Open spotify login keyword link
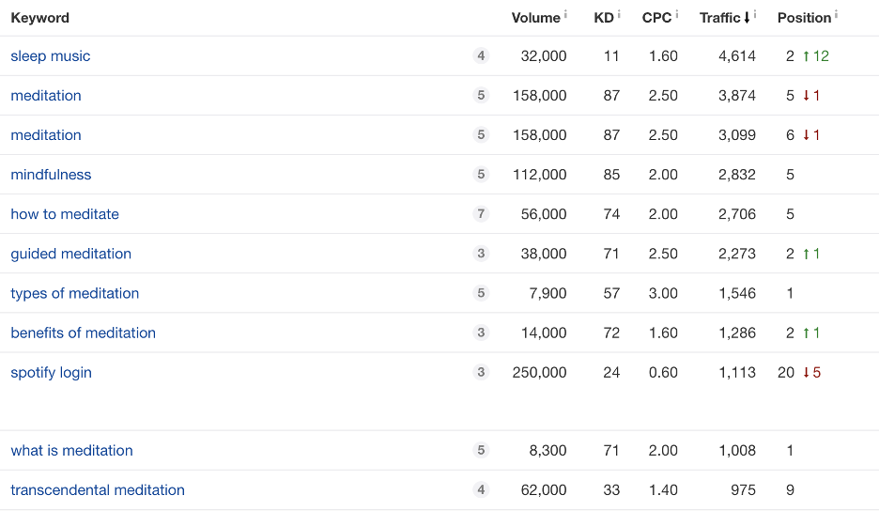The image size is (879, 511). click(x=51, y=373)
